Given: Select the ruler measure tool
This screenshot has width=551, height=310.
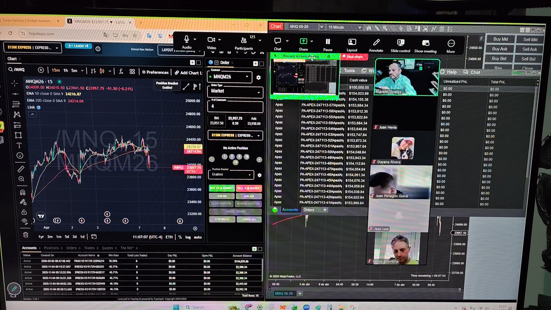Looking at the screenshot, I should 20,169.
